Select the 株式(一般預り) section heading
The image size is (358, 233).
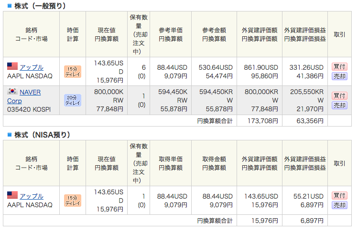click(40, 6)
